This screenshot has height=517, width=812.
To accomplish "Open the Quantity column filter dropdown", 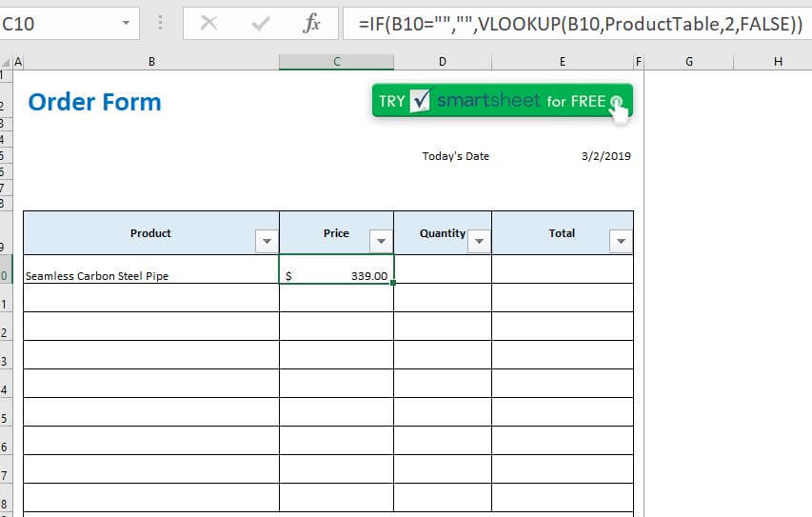I will point(479,242).
